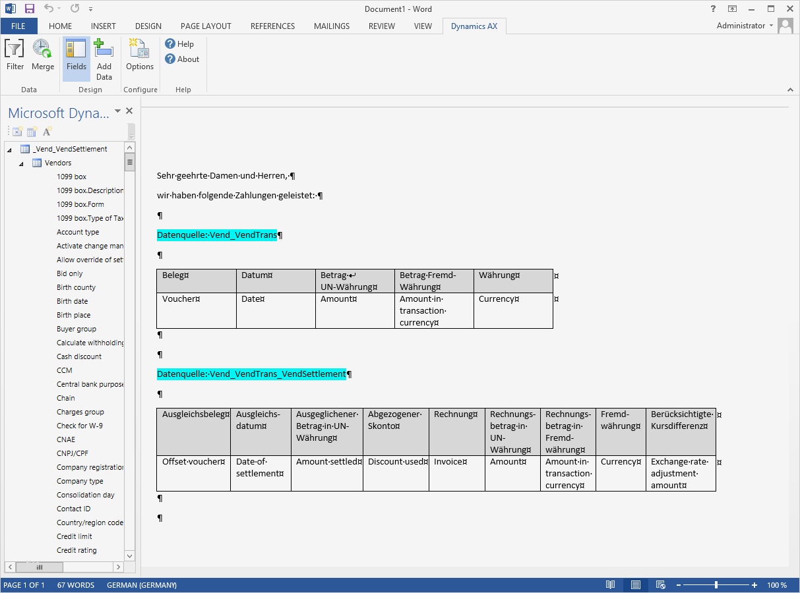Click the field list scroll up arrow

[130, 148]
